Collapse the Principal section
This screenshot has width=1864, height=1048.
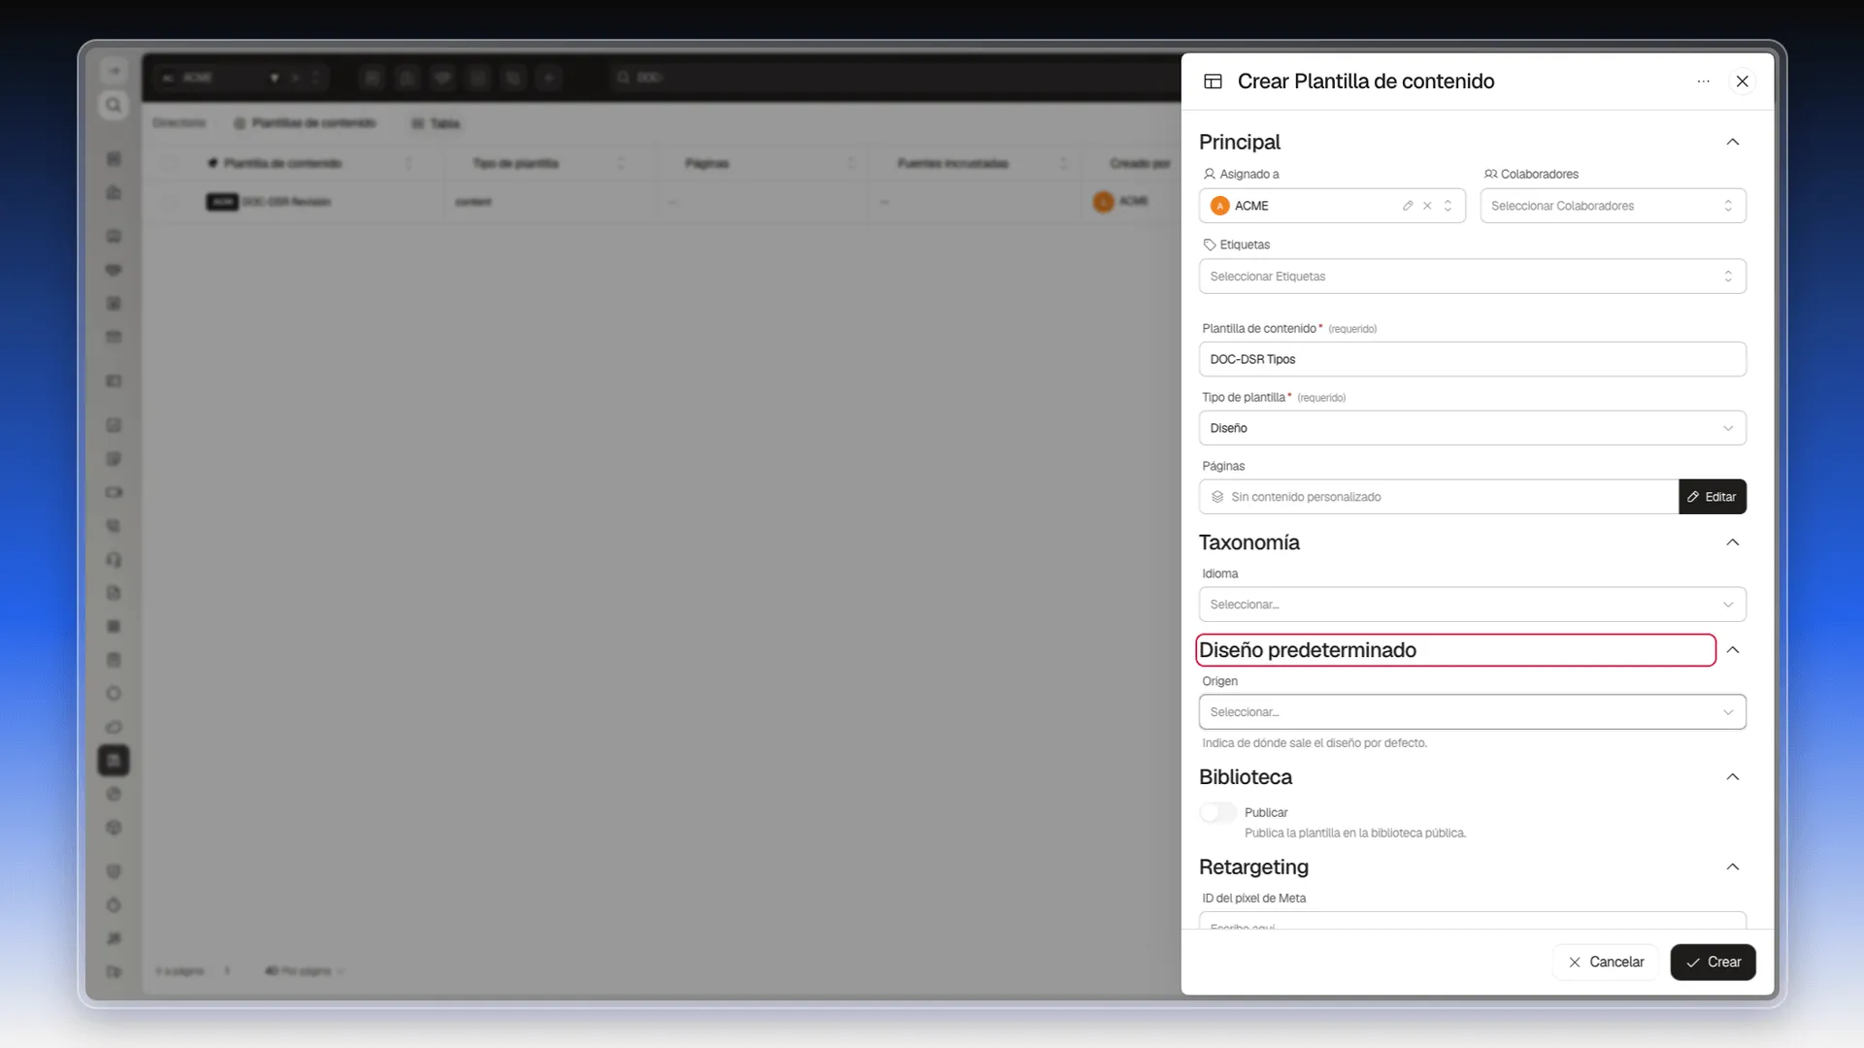tap(1733, 142)
